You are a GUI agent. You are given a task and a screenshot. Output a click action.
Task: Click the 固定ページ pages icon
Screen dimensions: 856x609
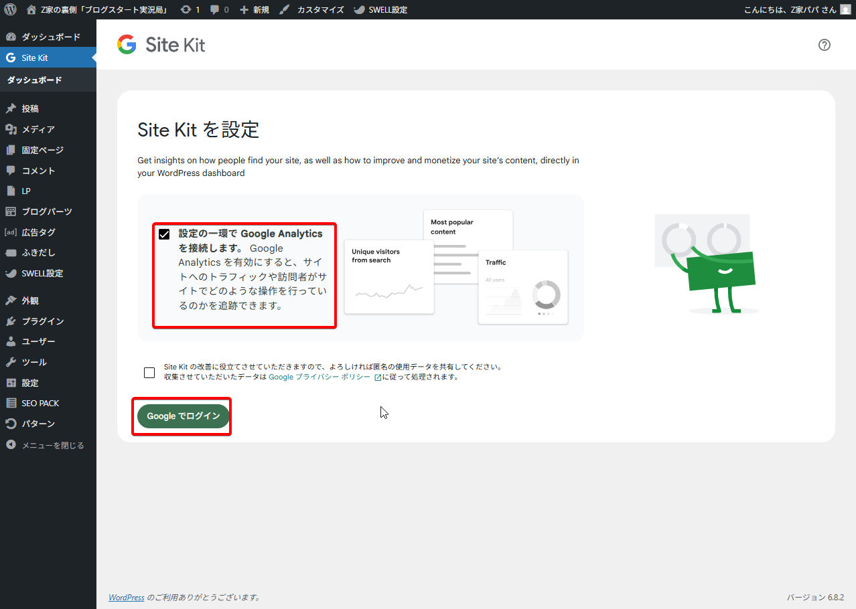11,150
